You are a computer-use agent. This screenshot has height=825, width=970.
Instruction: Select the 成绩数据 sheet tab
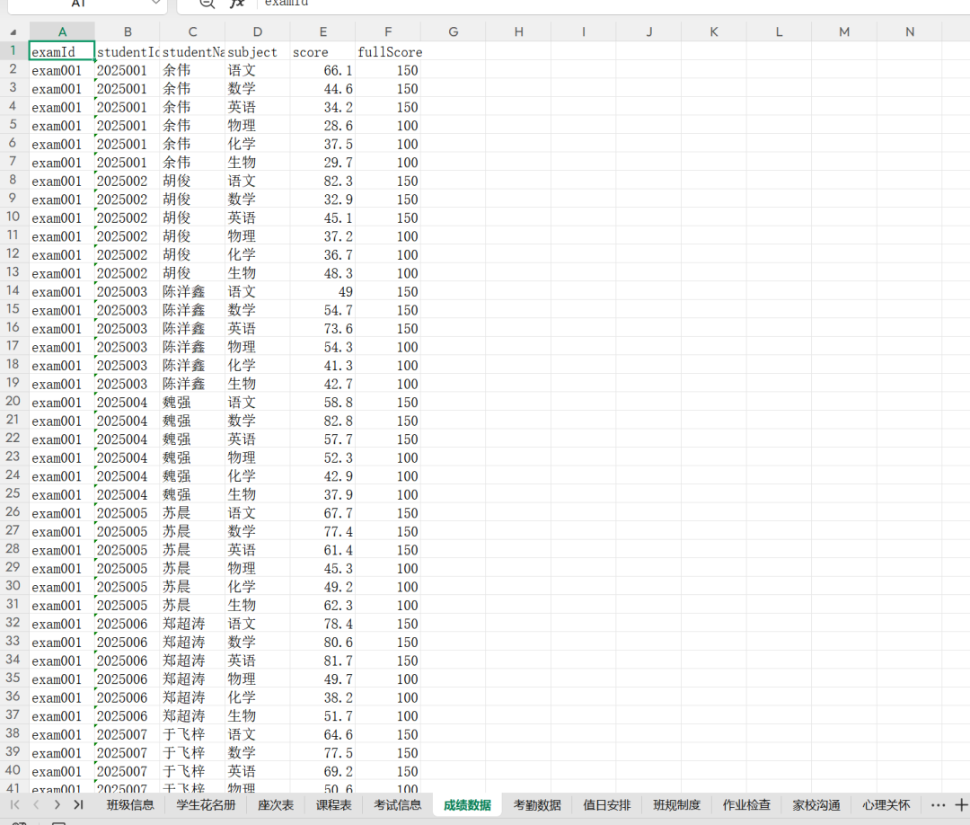pos(468,805)
